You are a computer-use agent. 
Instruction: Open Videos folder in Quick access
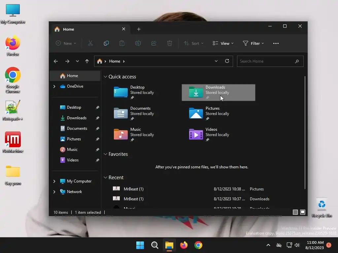219,135
